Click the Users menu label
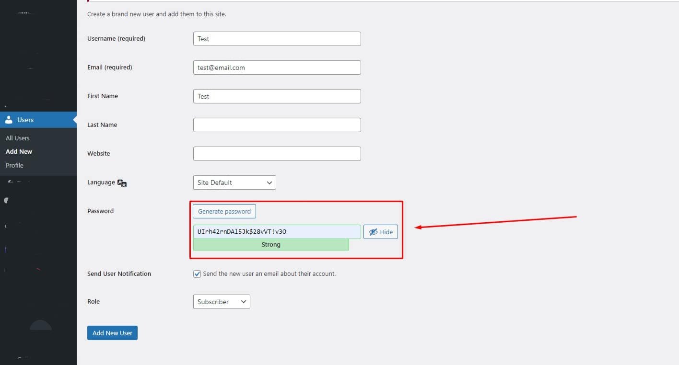 pyautogui.click(x=25, y=120)
